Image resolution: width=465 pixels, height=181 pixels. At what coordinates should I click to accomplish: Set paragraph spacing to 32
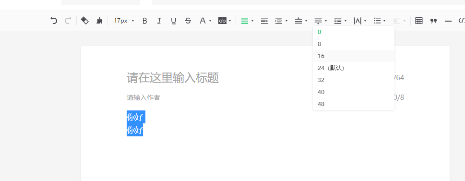(354, 80)
